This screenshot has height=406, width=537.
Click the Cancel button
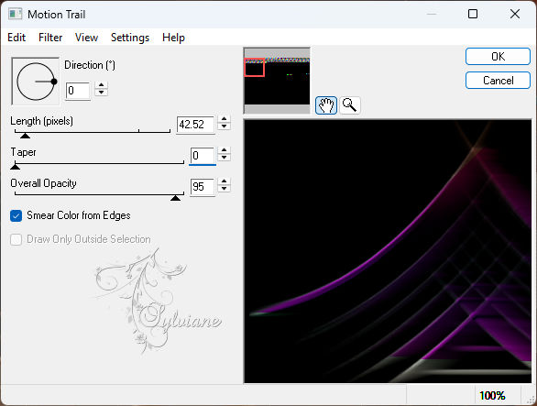498,81
